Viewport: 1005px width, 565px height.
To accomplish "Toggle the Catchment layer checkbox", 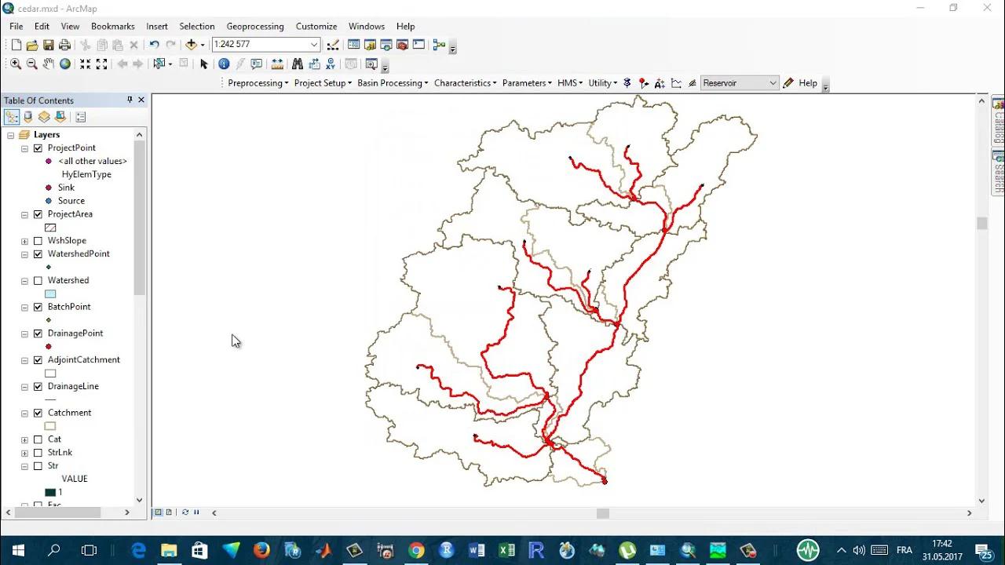I will [x=38, y=414].
